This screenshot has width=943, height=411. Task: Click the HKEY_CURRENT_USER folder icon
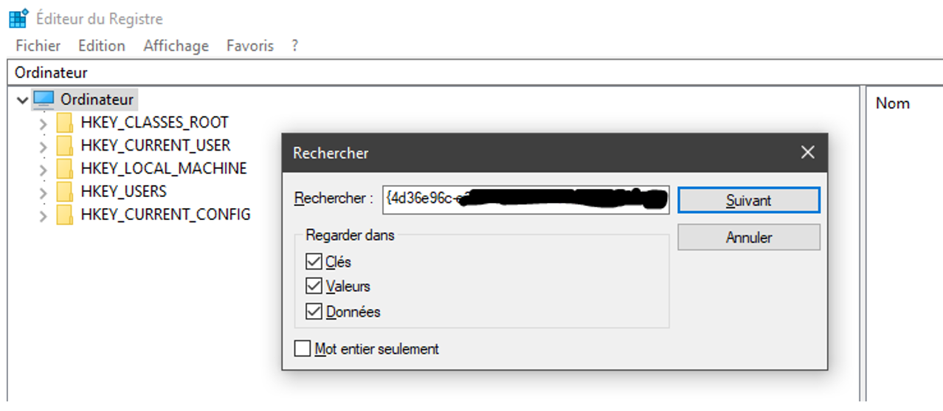(65, 145)
